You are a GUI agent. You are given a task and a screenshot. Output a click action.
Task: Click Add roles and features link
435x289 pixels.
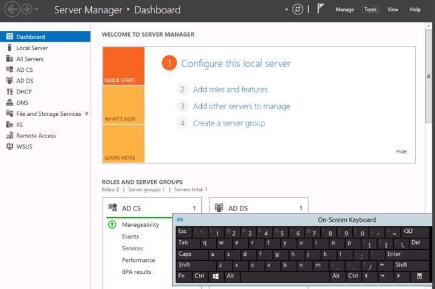tap(230, 89)
